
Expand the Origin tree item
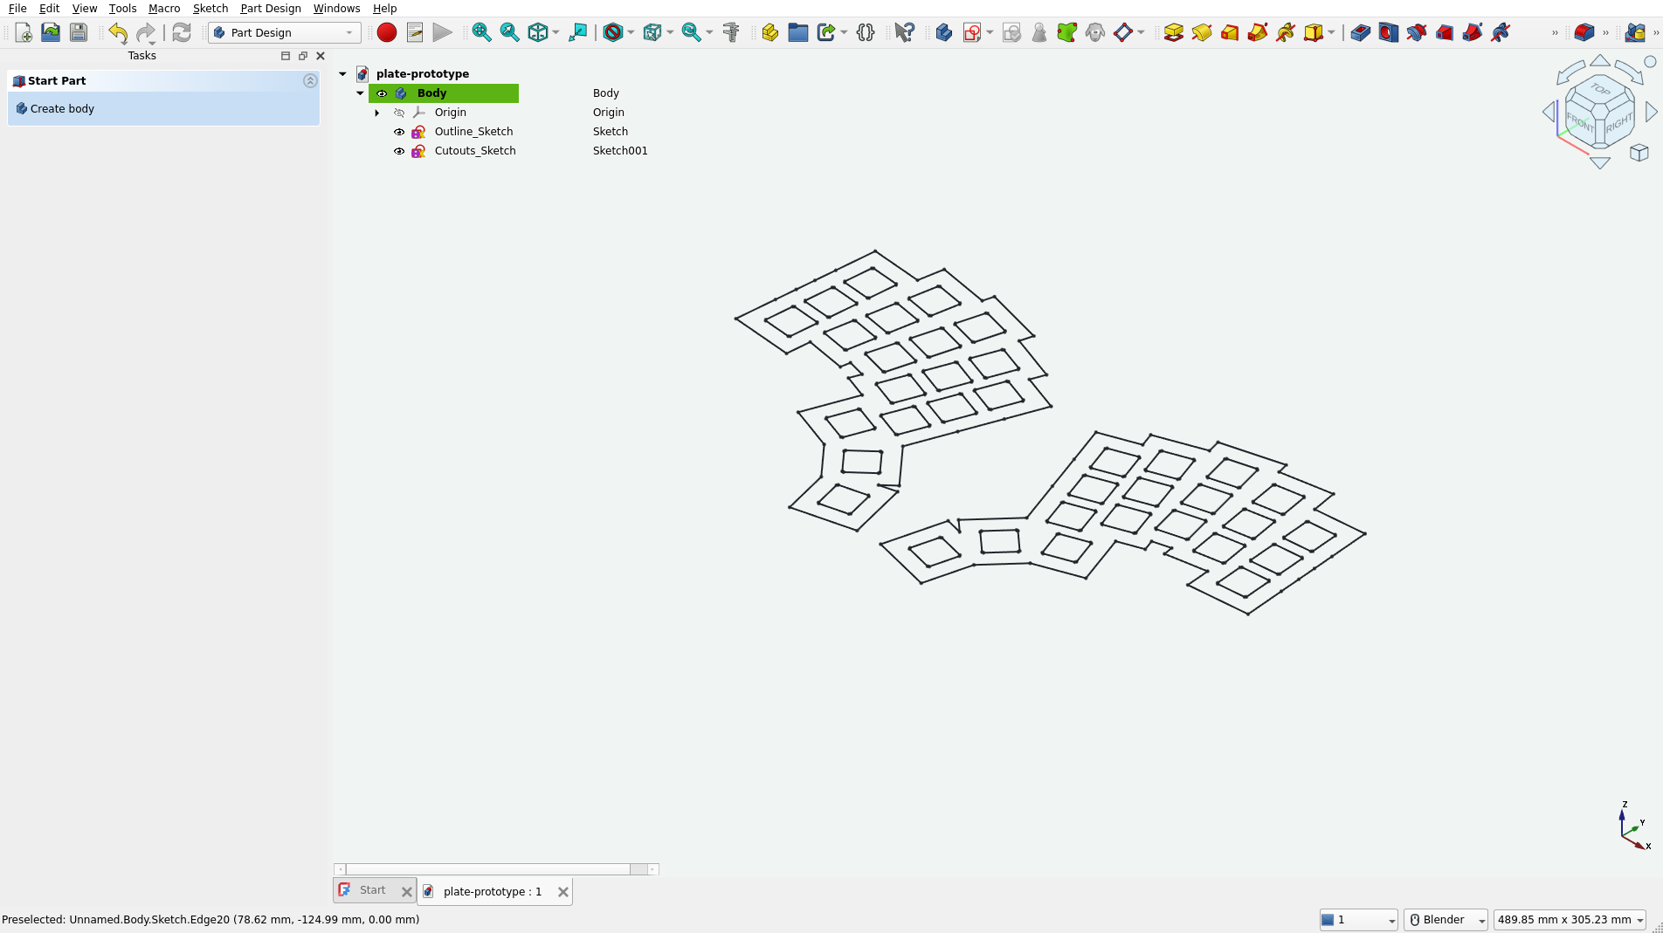click(x=376, y=113)
